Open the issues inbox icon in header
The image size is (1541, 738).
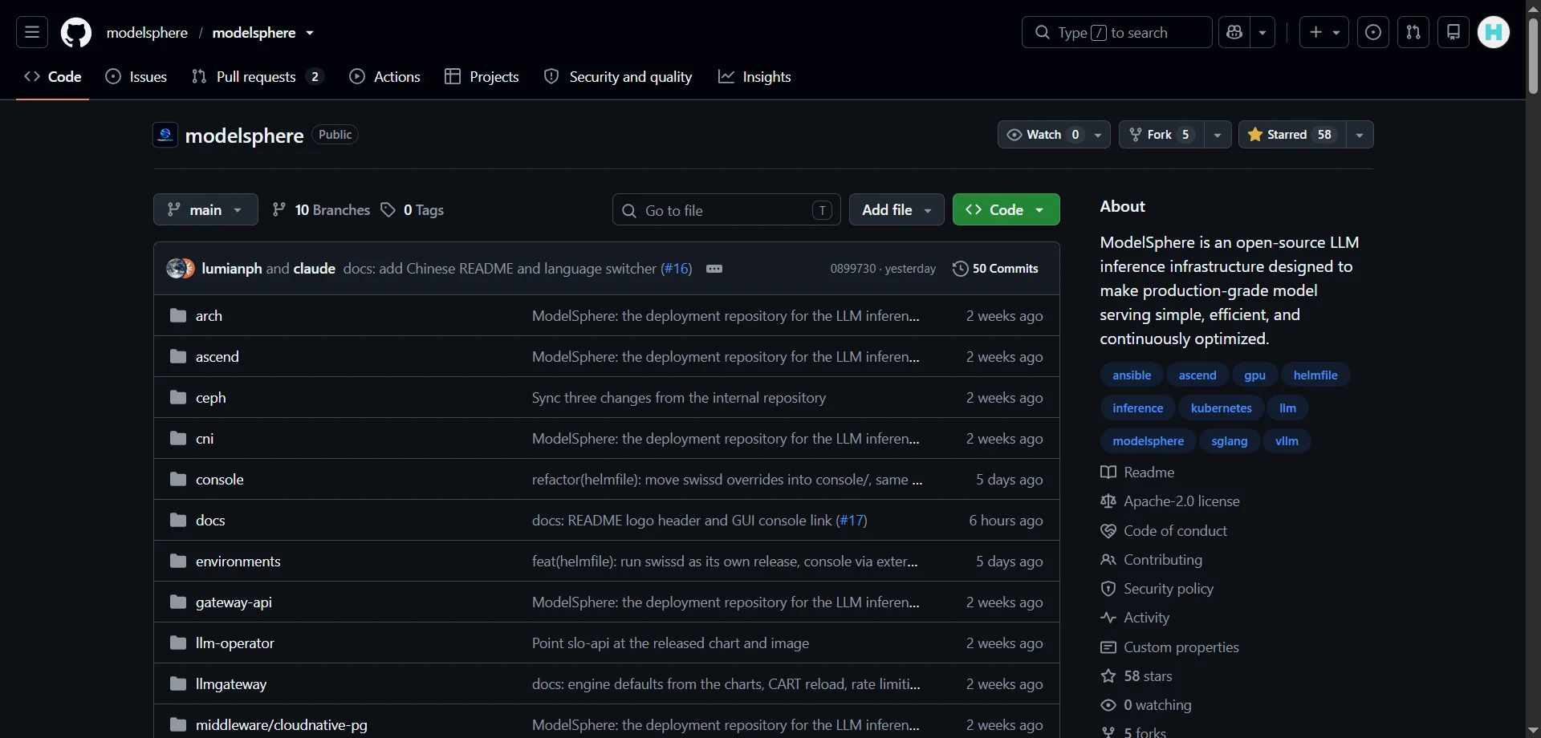click(1373, 32)
